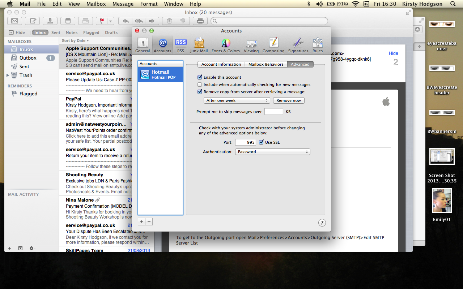Open the Authentication Password dropdown

(273, 152)
